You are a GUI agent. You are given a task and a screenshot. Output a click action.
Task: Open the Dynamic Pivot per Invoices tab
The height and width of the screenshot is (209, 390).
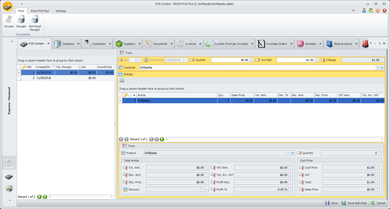[229, 44]
